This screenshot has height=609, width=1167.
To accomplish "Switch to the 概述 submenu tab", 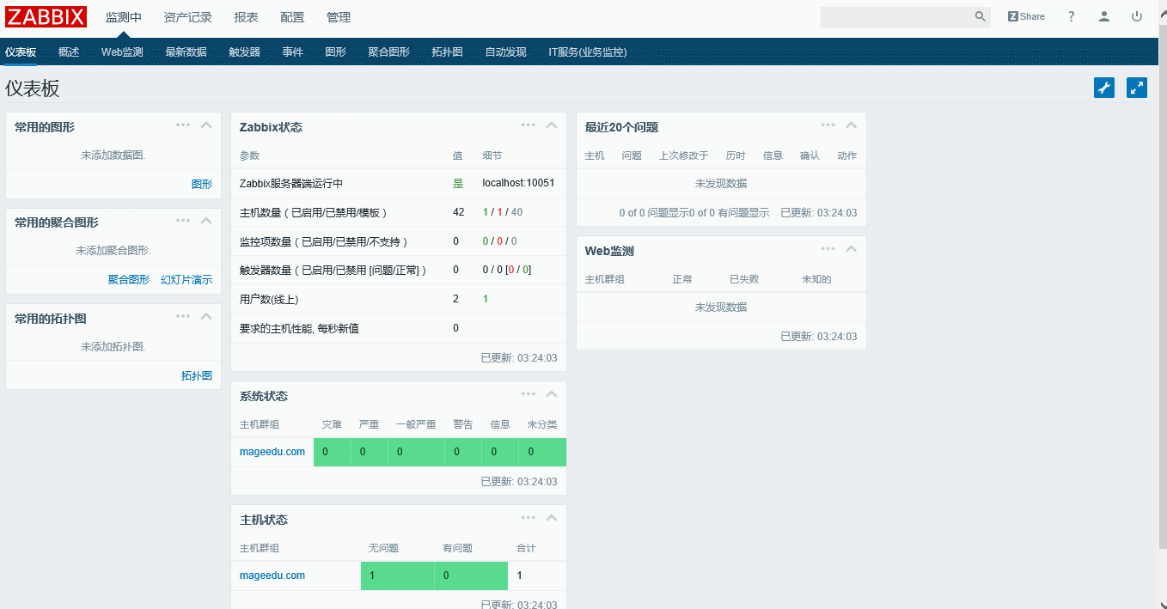I will click(69, 52).
